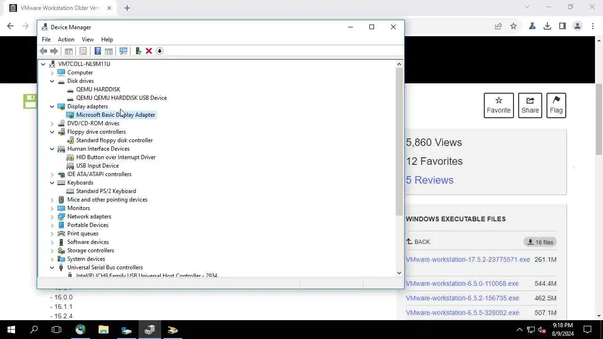
Task: Open the browser downloads icon
Action: 547,26
